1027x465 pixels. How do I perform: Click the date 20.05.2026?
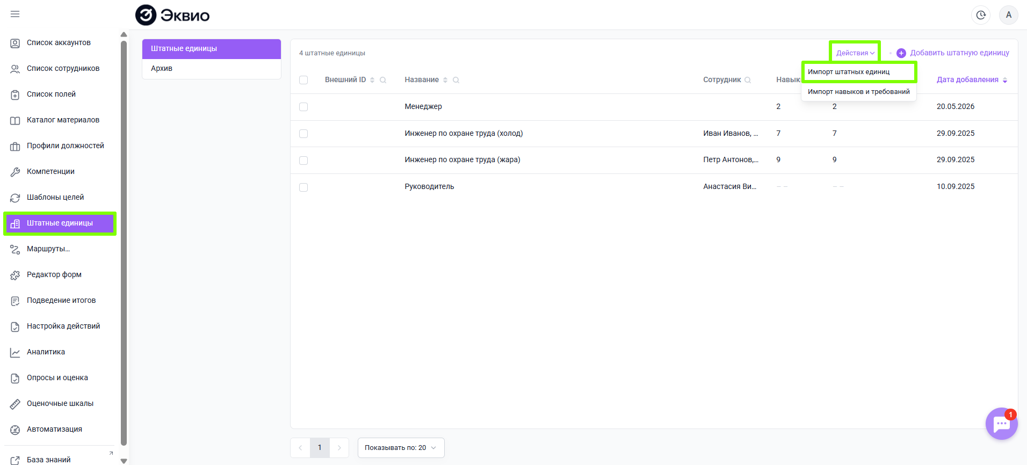pos(956,107)
